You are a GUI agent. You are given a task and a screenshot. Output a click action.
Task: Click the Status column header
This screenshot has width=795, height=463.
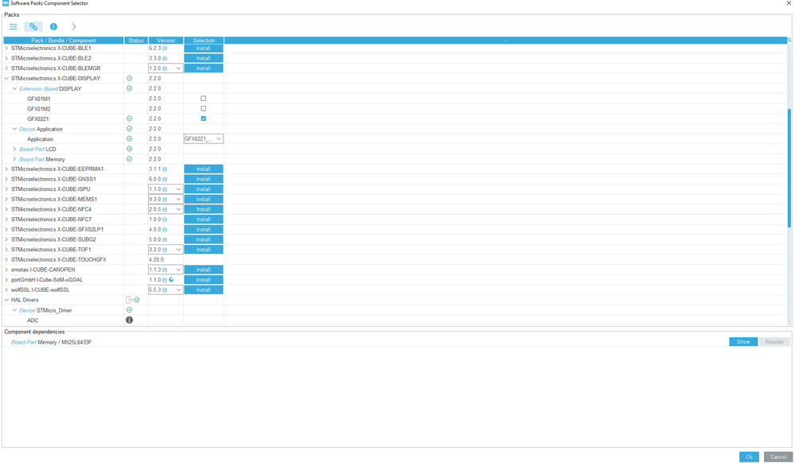[136, 41]
